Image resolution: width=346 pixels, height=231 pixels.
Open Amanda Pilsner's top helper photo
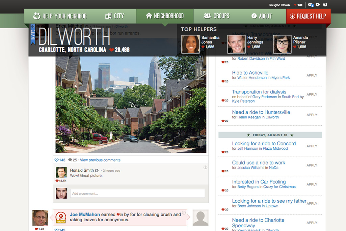[282, 44]
